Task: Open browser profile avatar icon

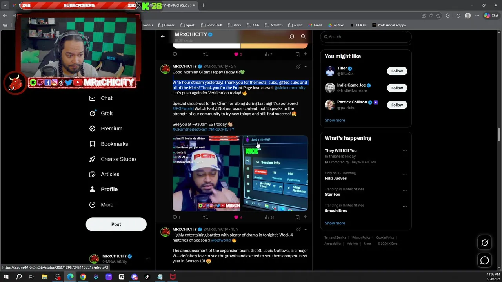Action: [x=467, y=16]
